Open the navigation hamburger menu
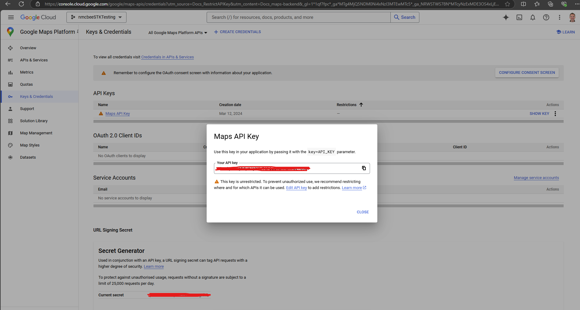This screenshot has height=310, width=580. (11, 17)
